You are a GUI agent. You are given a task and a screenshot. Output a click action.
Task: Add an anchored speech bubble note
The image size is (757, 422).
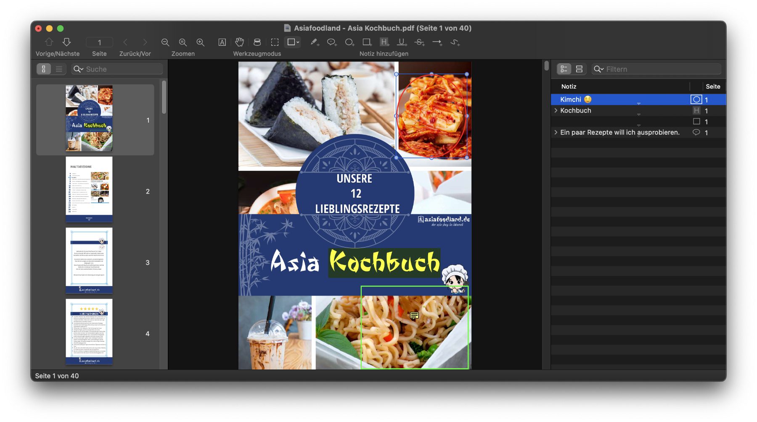(332, 42)
